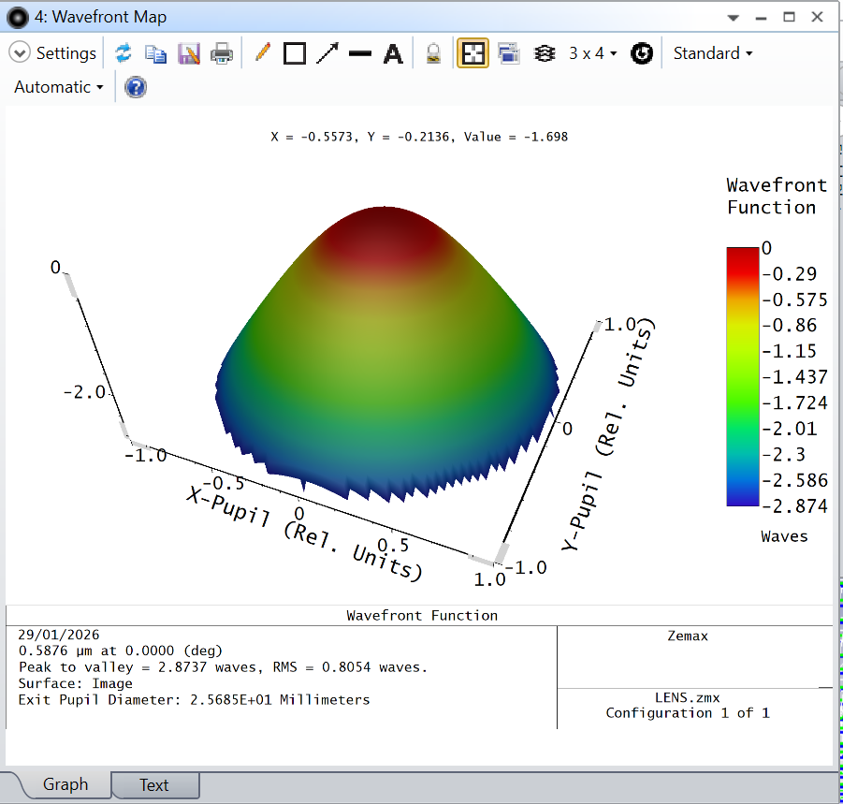Toggle the window lock icon
This screenshot has height=804, width=843.
click(x=433, y=53)
